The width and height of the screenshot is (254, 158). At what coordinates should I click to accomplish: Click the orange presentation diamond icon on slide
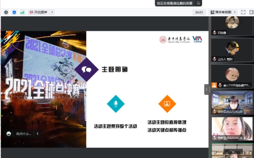coord(167,104)
